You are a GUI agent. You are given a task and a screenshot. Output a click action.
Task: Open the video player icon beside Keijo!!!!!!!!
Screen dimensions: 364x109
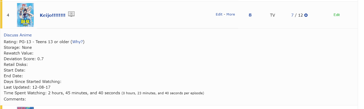(72, 14)
